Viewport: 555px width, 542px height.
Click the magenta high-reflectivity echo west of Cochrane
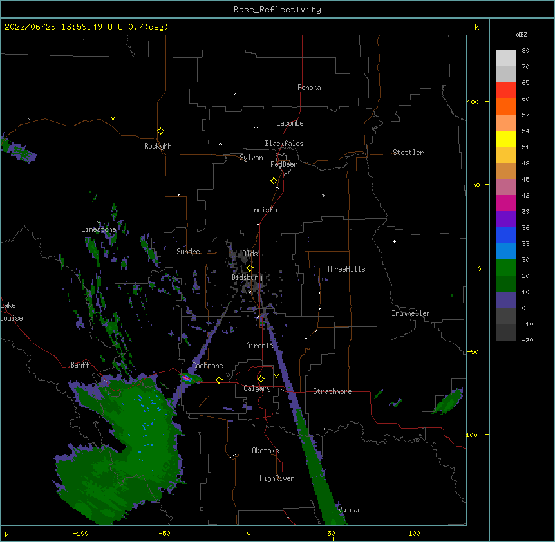point(187,379)
